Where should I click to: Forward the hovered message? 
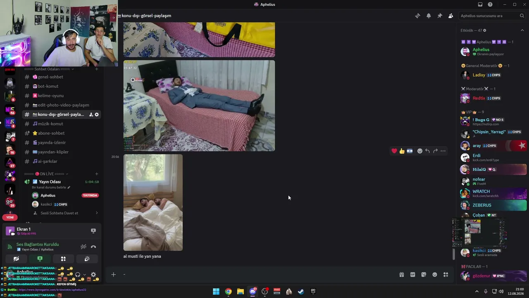click(435, 151)
